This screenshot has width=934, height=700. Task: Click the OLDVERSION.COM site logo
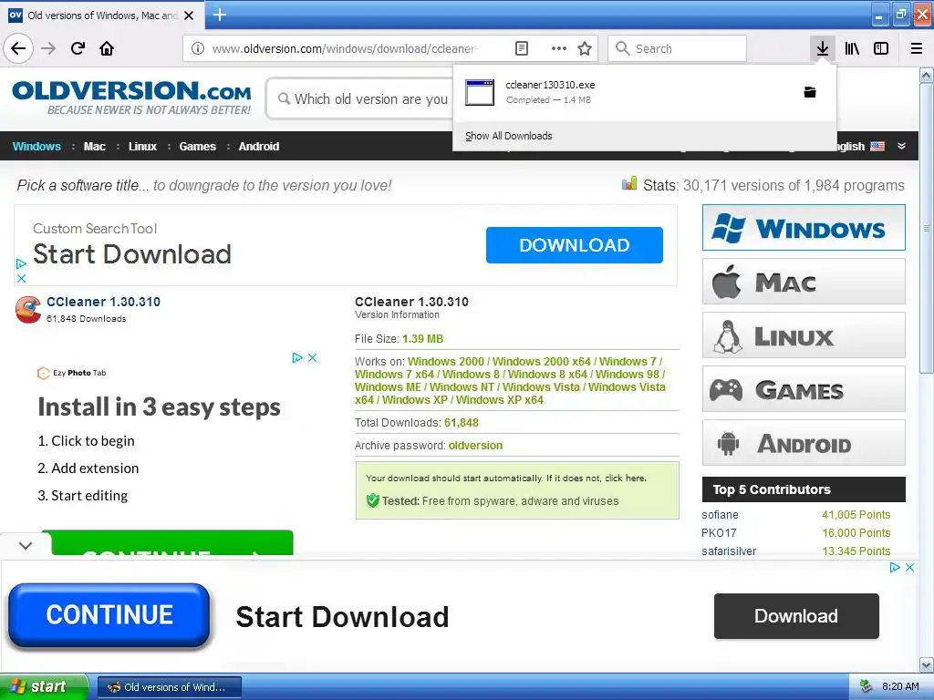(x=131, y=97)
